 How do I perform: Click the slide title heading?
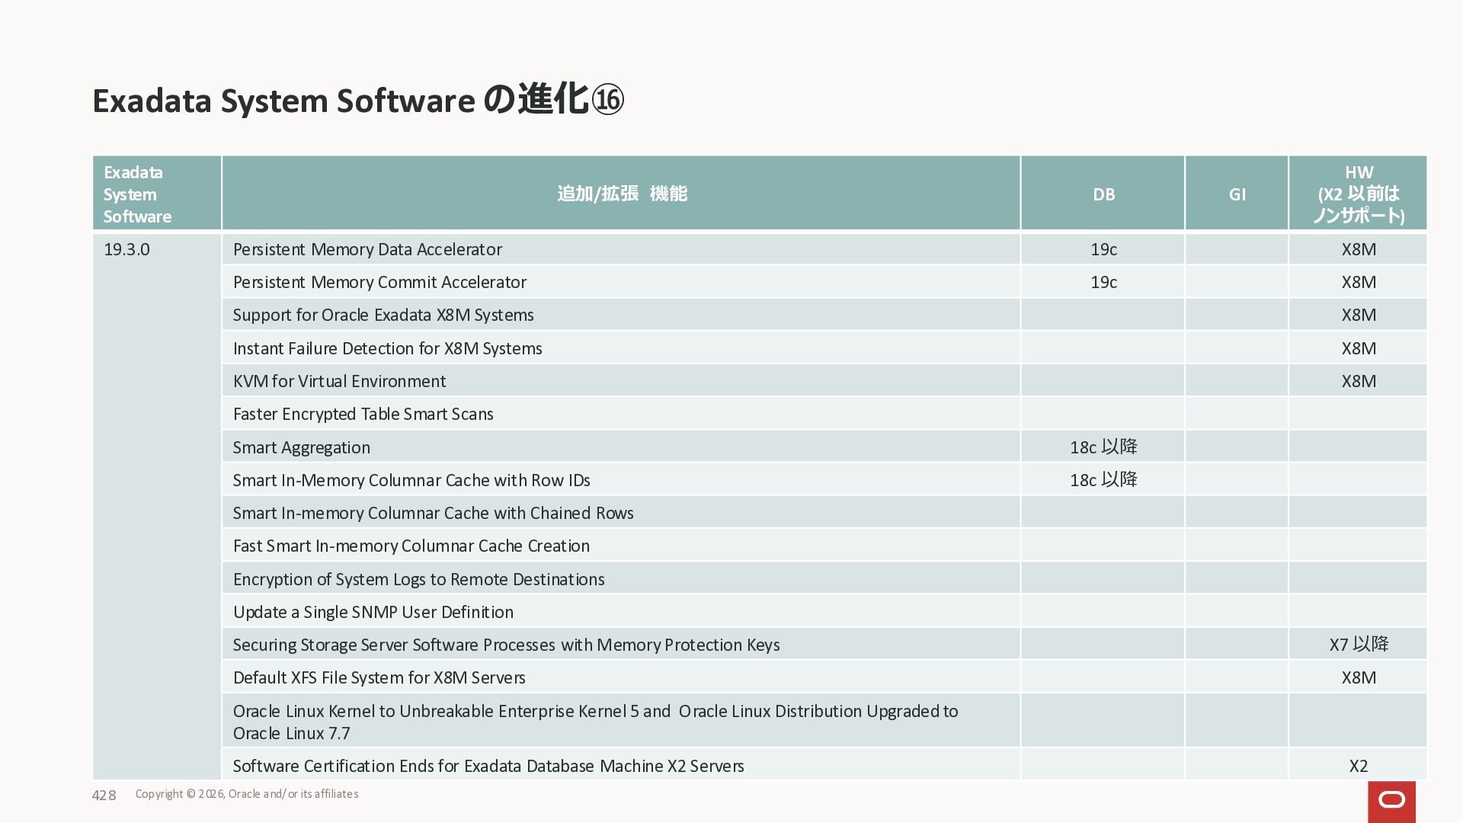tap(358, 101)
